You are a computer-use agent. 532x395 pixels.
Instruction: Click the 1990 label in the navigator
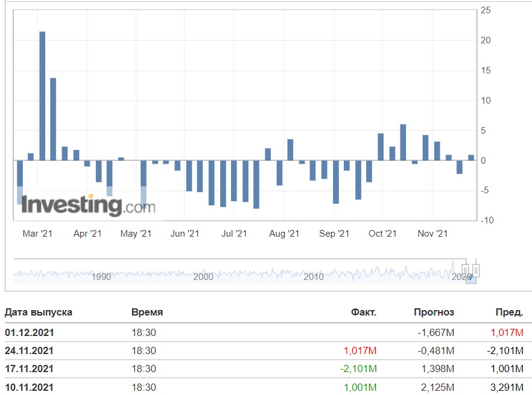click(101, 277)
